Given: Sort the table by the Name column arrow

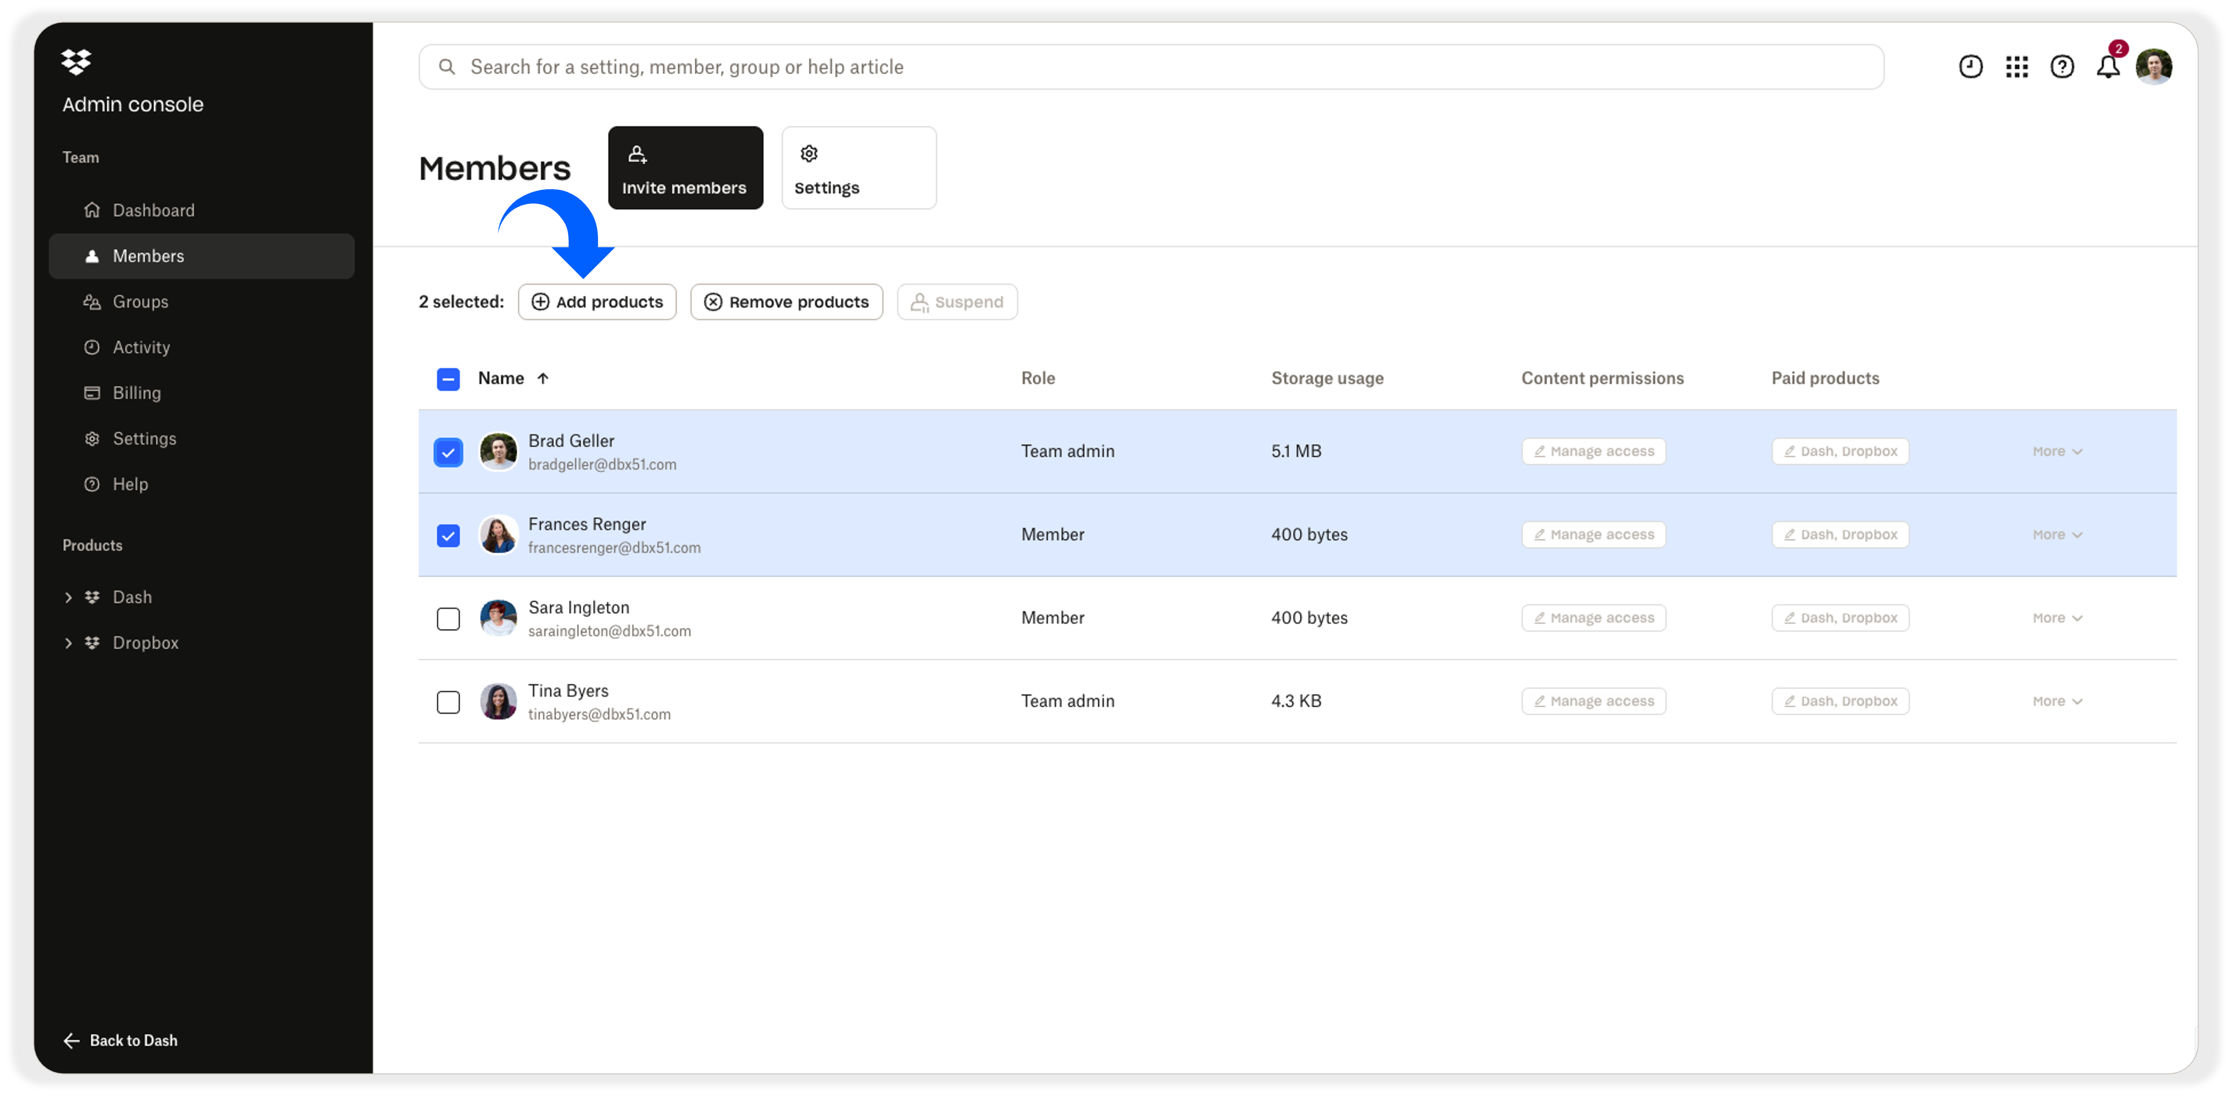Looking at the screenshot, I should tap(543, 379).
